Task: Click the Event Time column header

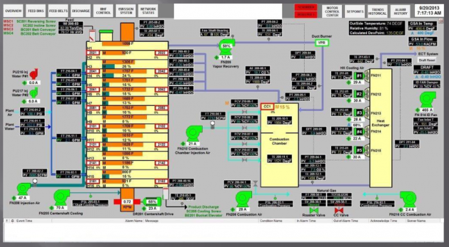Action: pos(24,221)
